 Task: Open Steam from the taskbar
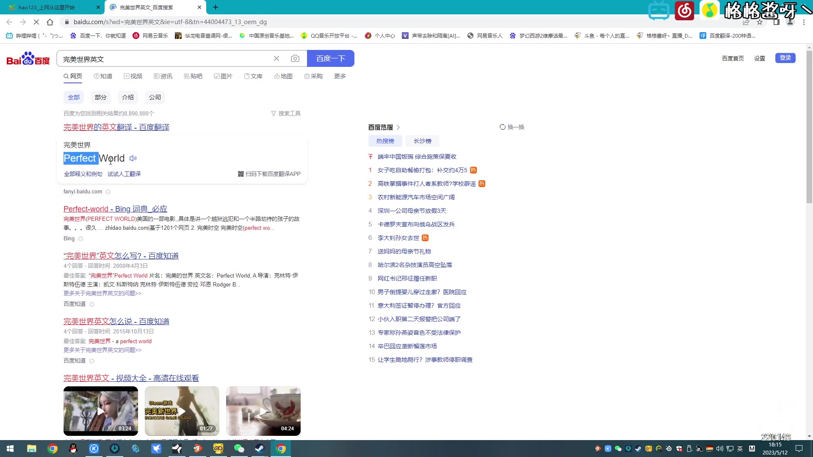point(260,449)
